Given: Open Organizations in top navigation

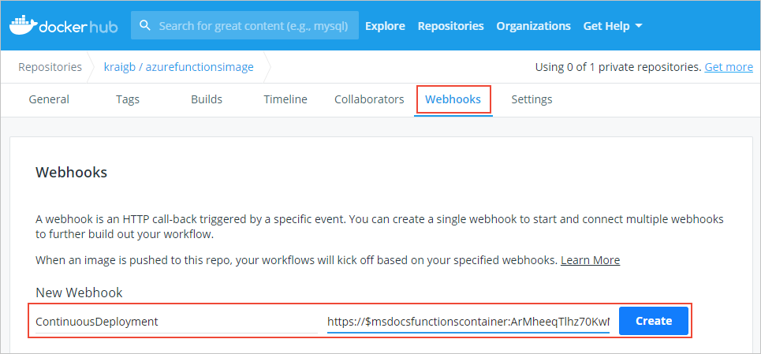Looking at the screenshot, I should [533, 26].
